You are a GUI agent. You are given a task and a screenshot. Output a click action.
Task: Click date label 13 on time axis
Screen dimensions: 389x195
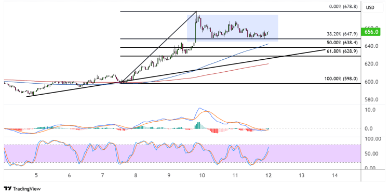[x=301, y=176]
